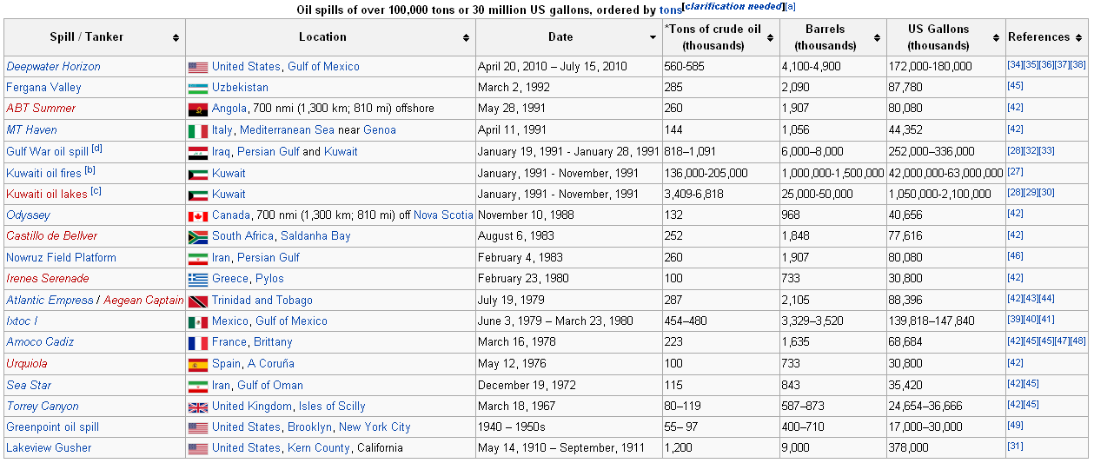This screenshot has width=1094, height=463.
Task: Click the sort arrows in References header
Action: pyautogui.click(x=1080, y=37)
